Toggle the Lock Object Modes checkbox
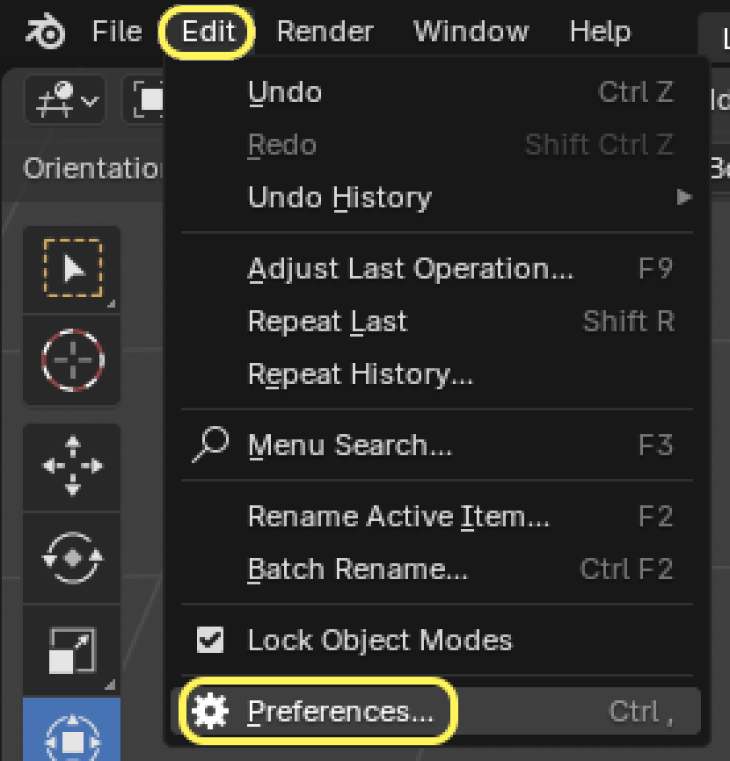The height and width of the screenshot is (761, 730). (210, 640)
